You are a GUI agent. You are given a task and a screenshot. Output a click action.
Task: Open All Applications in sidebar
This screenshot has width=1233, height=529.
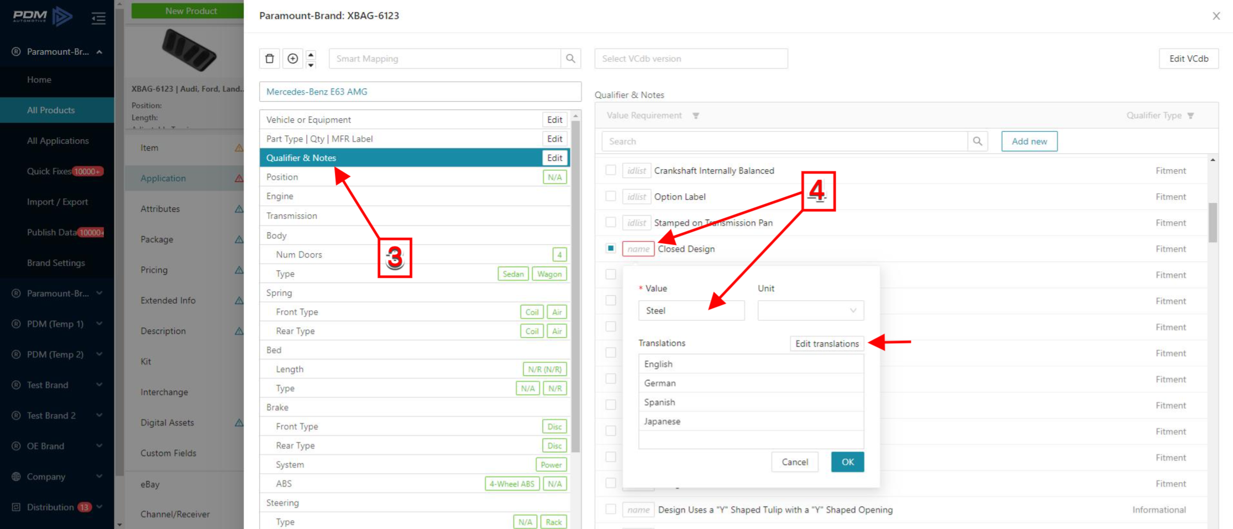(58, 141)
